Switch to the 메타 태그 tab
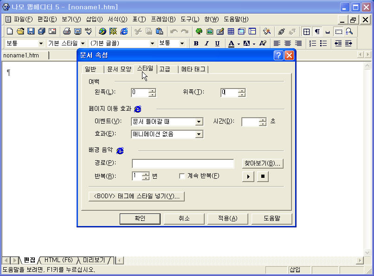Screen dimensions: 374x276 [193, 69]
